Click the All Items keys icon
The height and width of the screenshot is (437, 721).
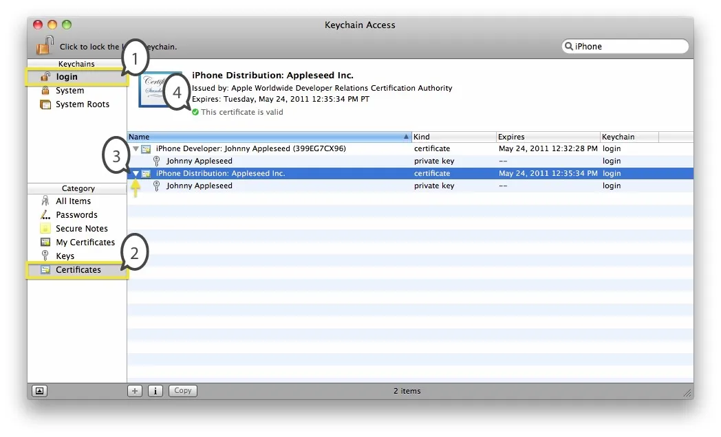tap(45, 201)
